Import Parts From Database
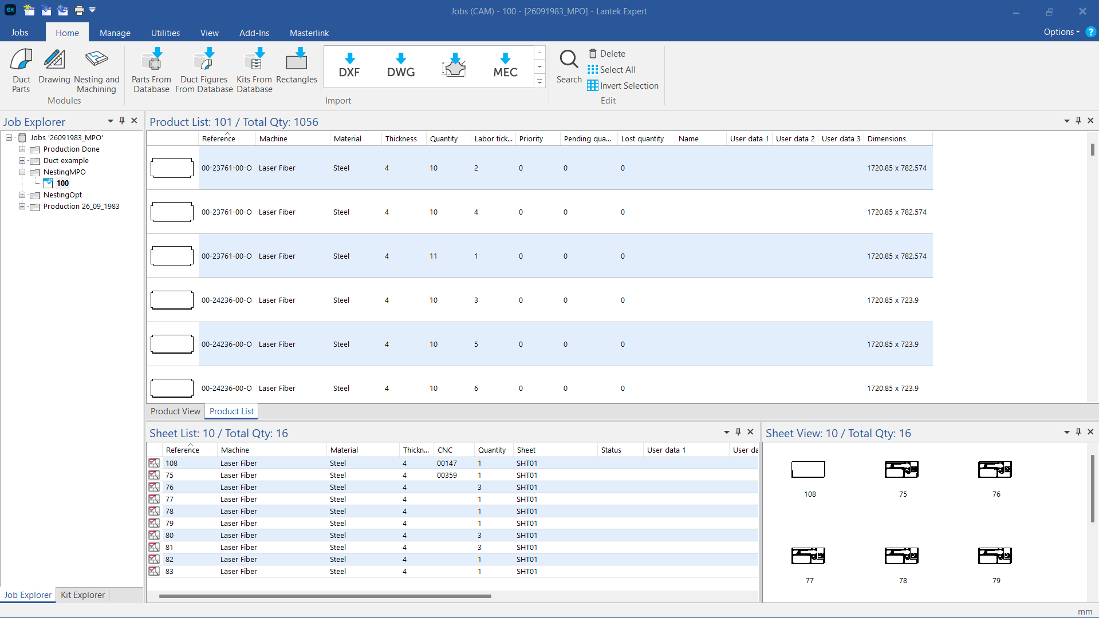The image size is (1099, 618). pos(151,70)
